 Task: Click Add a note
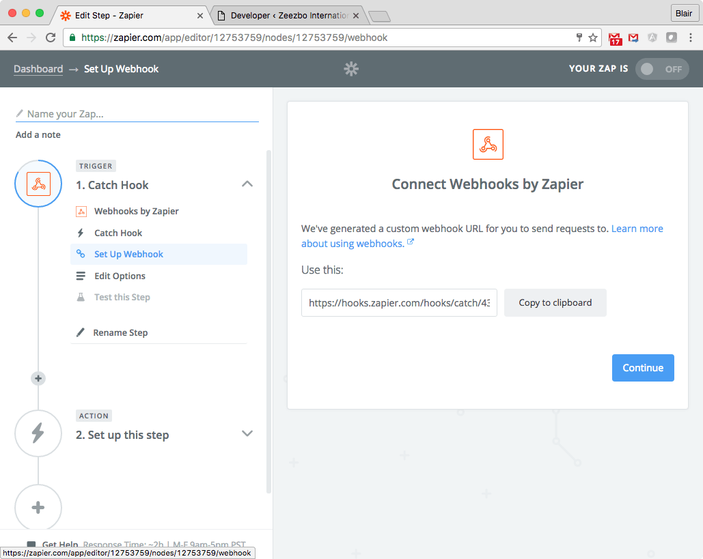pyautogui.click(x=38, y=135)
